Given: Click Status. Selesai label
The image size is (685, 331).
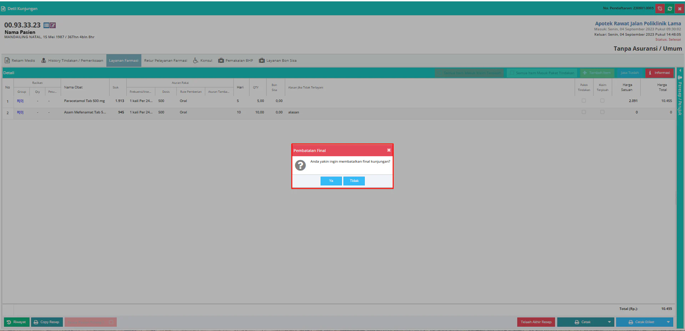Looking at the screenshot, I should [668, 40].
